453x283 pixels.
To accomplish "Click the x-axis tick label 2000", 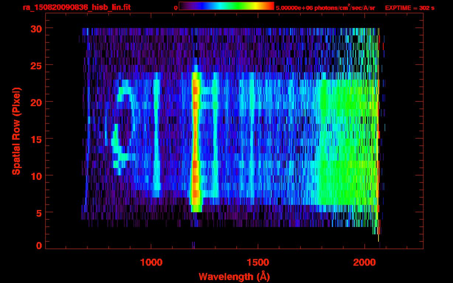I will 364,262.
